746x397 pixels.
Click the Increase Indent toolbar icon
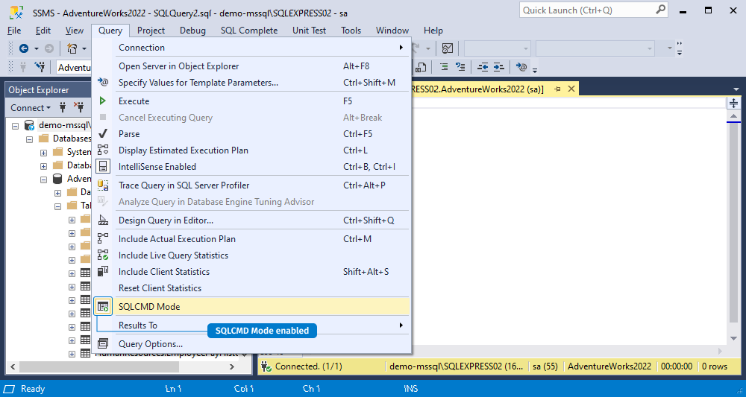(498, 67)
